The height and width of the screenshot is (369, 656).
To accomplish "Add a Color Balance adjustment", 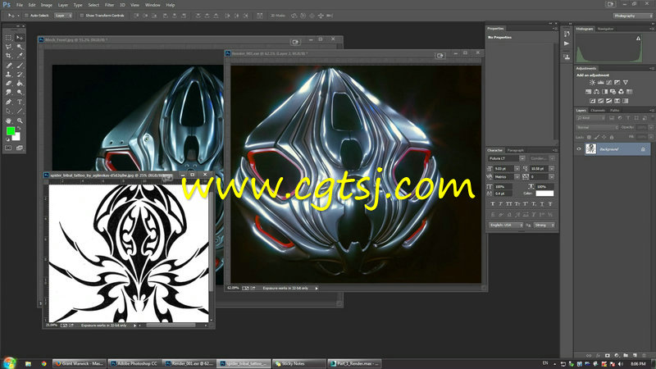I will tap(597, 92).
